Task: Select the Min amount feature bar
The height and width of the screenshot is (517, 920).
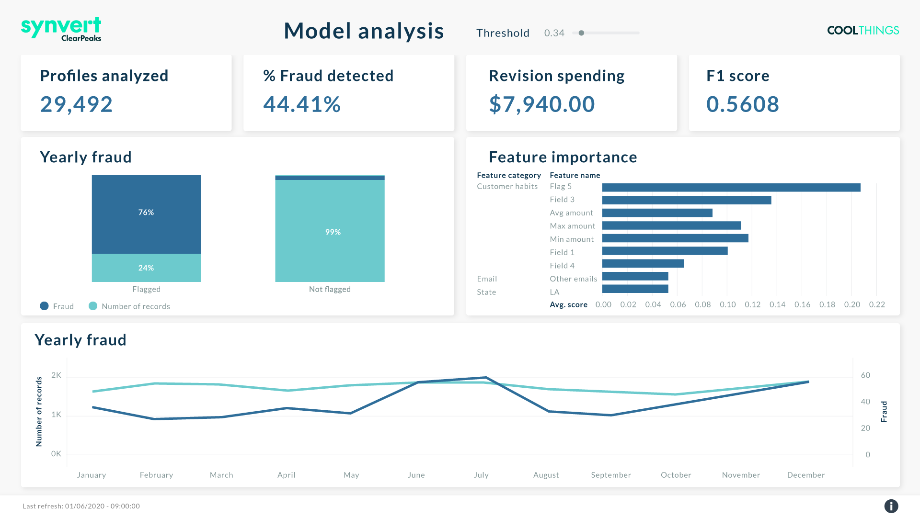Action: (675, 238)
